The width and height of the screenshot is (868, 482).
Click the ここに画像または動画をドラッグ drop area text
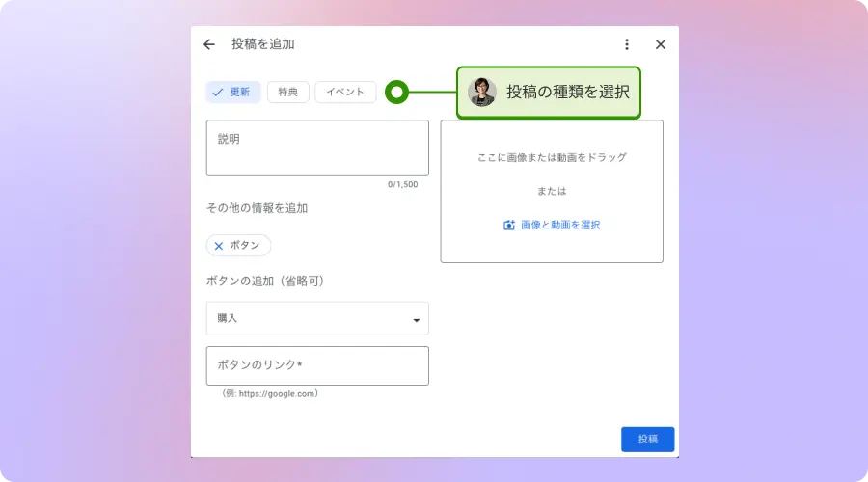(552, 157)
